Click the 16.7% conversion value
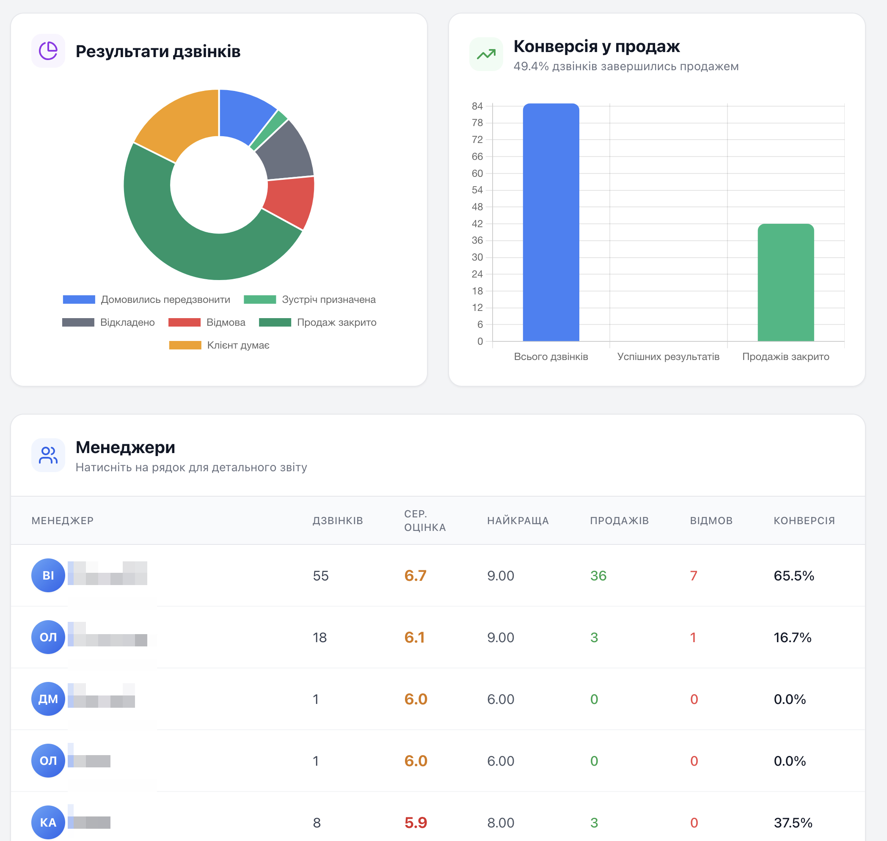The image size is (887, 841). pos(792,638)
